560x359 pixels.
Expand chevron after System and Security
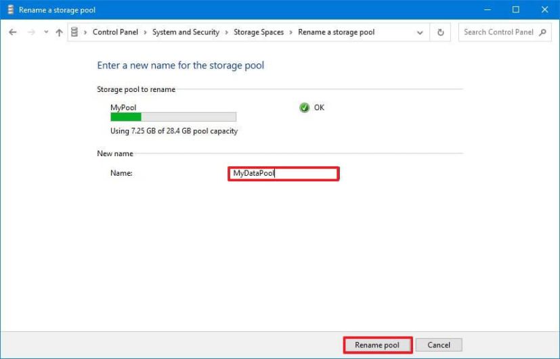(227, 32)
